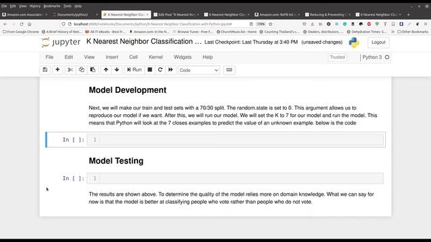Paste cells below icon

tap(93, 70)
